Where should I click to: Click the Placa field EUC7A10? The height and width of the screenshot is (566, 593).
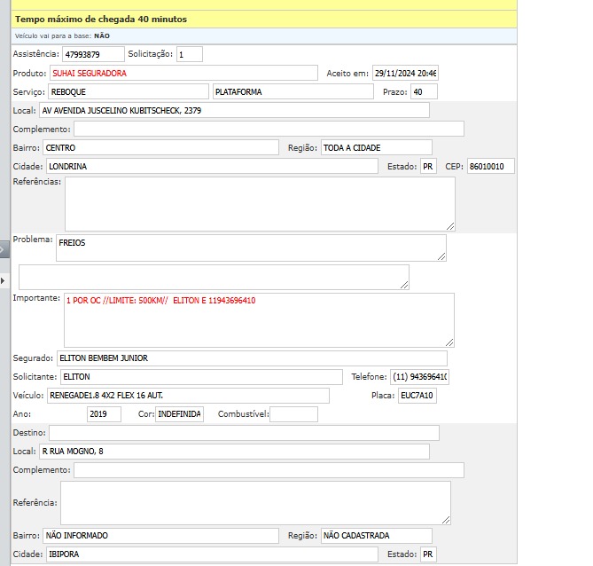click(x=417, y=396)
